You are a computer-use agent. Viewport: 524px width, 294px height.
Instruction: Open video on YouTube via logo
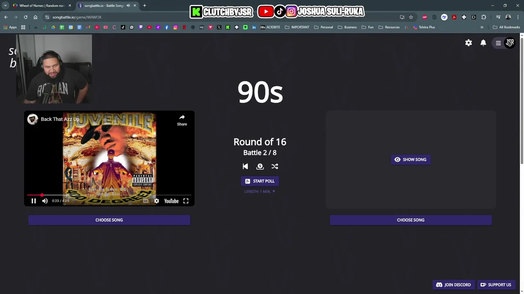(x=171, y=201)
